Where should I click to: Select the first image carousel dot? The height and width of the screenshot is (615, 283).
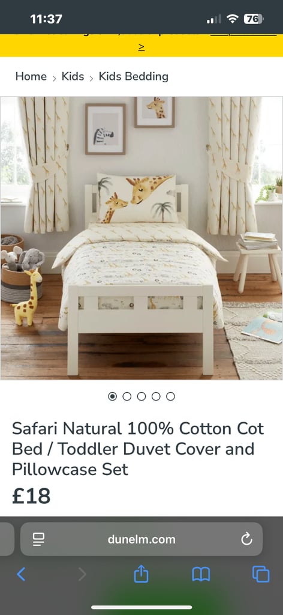click(x=112, y=396)
